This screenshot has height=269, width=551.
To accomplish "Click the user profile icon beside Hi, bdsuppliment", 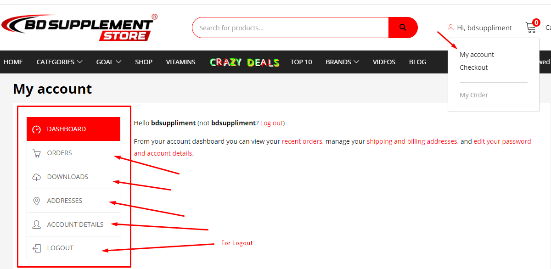I will (x=450, y=28).
